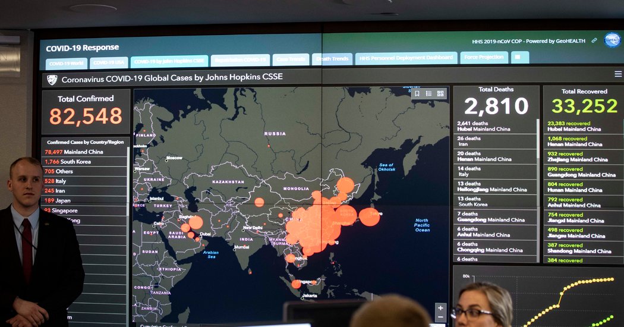
Task: Select 2,641 deaths Hubei row
Action: coord(495,126)
